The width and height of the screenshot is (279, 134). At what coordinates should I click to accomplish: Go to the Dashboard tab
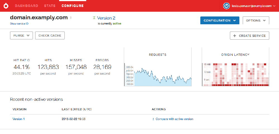(27, 6)
